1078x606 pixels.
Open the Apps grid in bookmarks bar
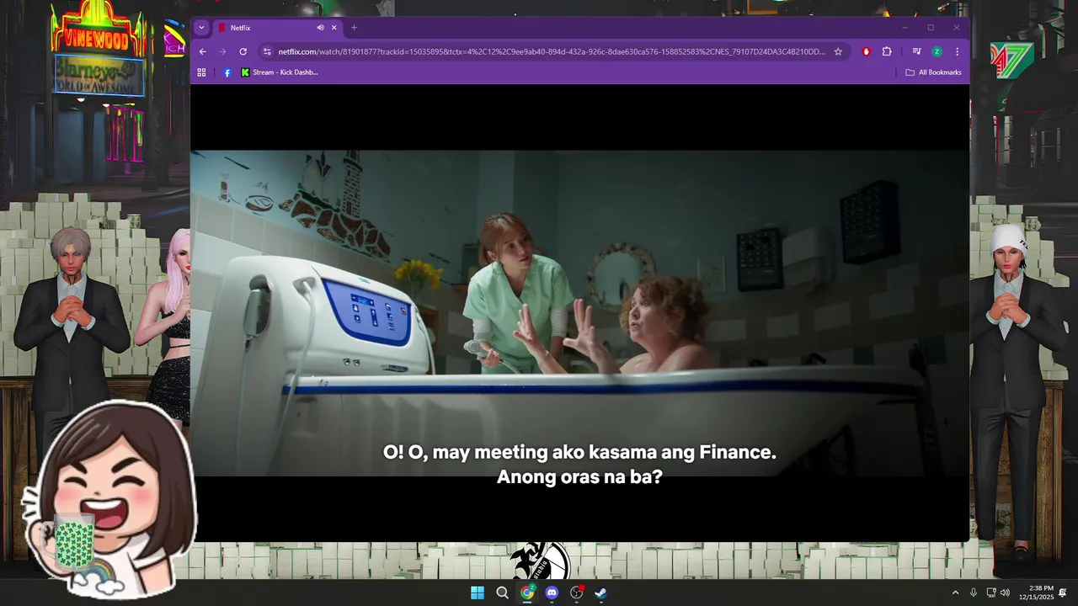pos(201,72)
